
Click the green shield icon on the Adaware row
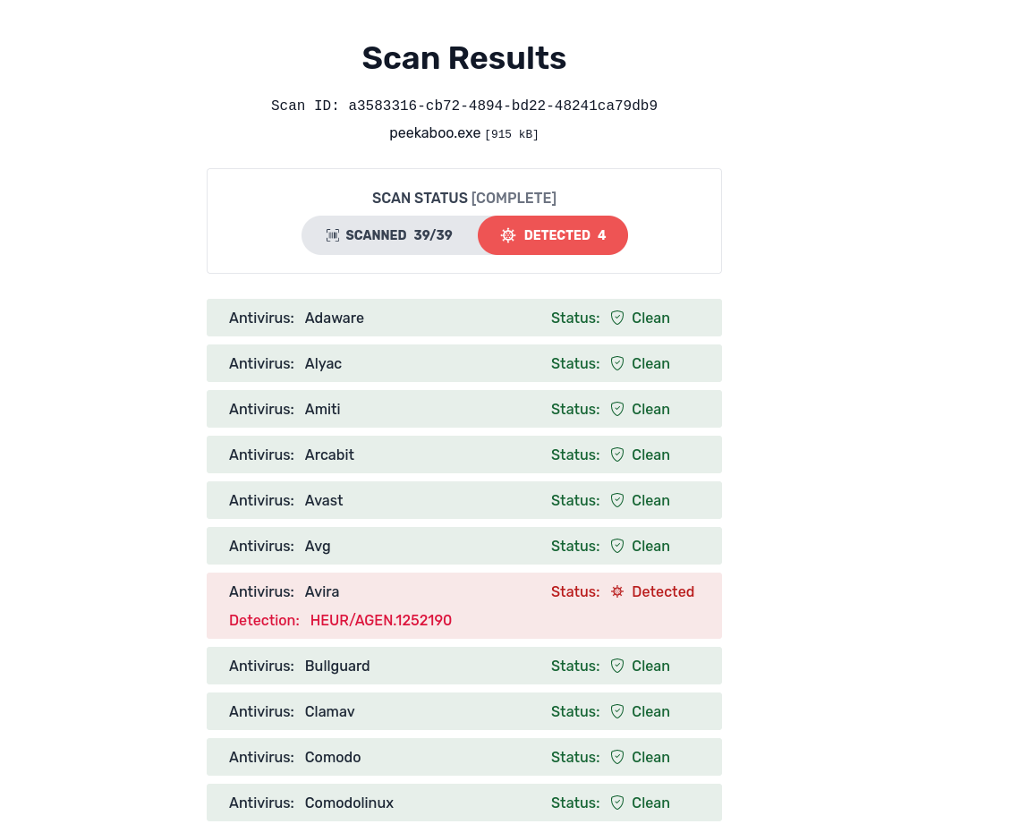pos(616,318)
